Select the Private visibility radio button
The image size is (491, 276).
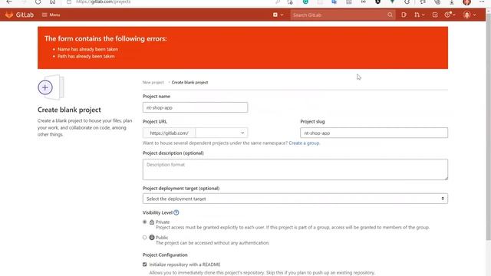[144, 222]
